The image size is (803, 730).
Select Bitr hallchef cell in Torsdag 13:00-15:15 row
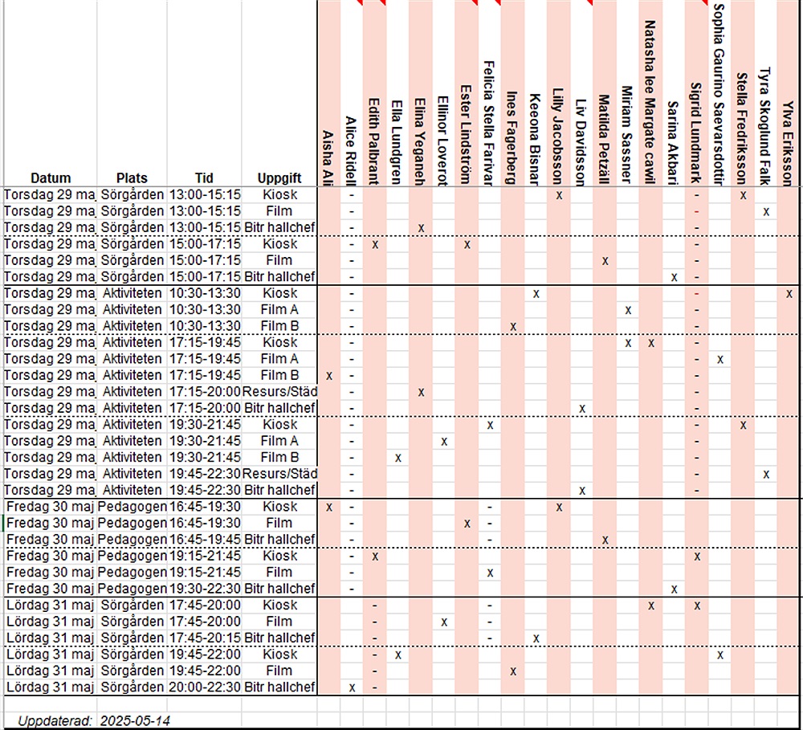tap(279, 227)
